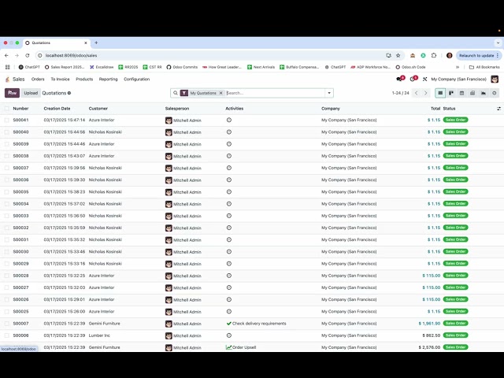Open a new browser tab
This screenshot has height=378, width=504.
coord(96,43)
